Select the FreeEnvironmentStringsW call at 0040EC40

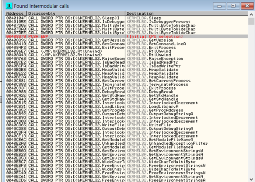click(x=126, y=173)
